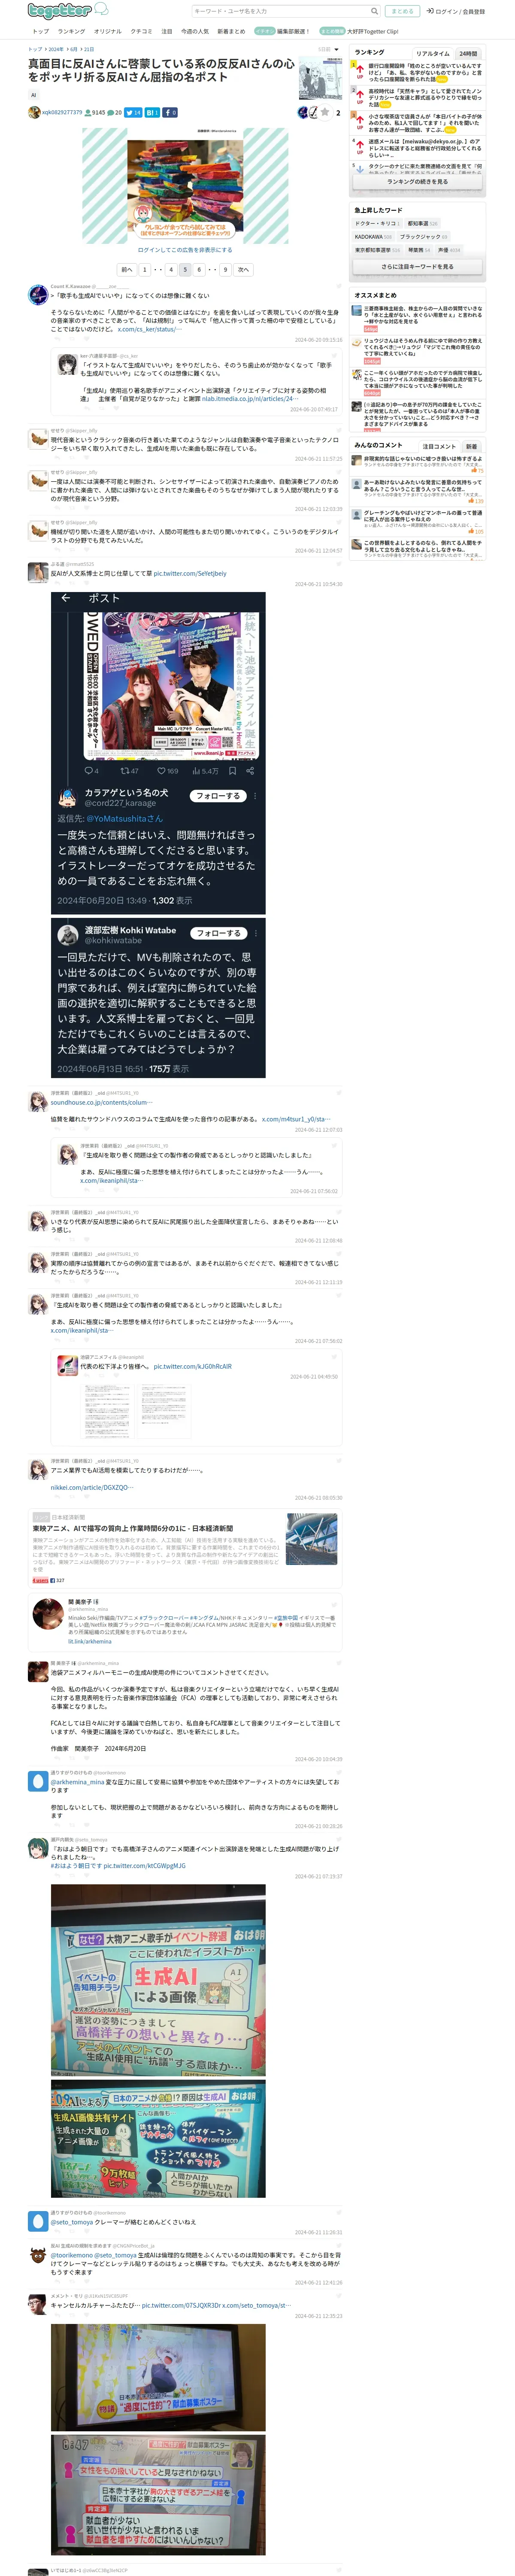
Task: Go to page 4 in pagination
Action: click(171, 269)
